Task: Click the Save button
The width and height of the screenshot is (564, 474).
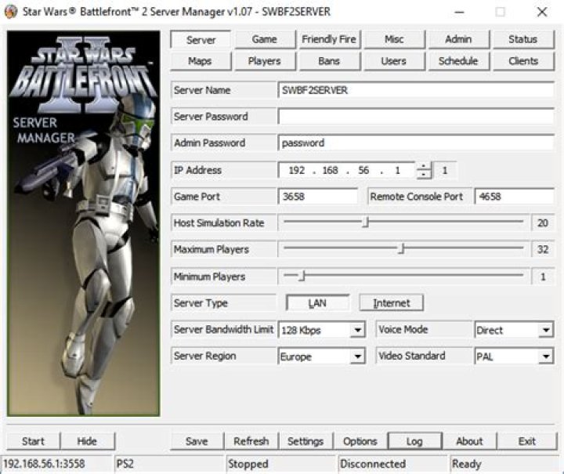Action: [x=197, y=441]
